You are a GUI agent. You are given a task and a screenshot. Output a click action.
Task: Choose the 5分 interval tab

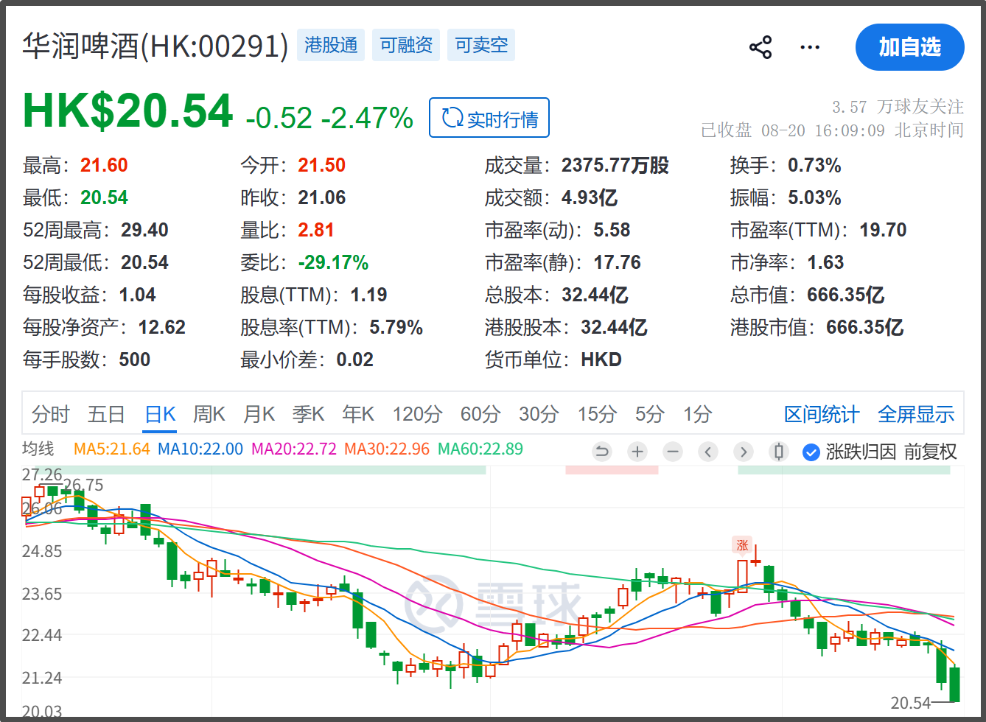pyautogui.click(x=650, y=415)
